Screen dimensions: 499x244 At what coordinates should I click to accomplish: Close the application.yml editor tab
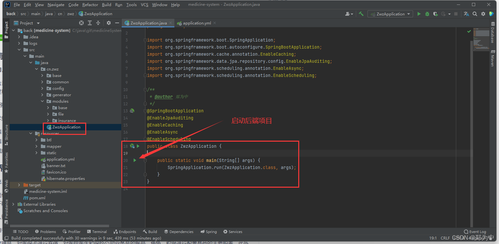(215, 23)
